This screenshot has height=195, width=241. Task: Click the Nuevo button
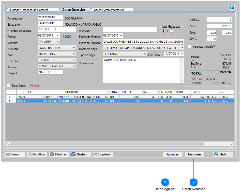pos(15,154)
